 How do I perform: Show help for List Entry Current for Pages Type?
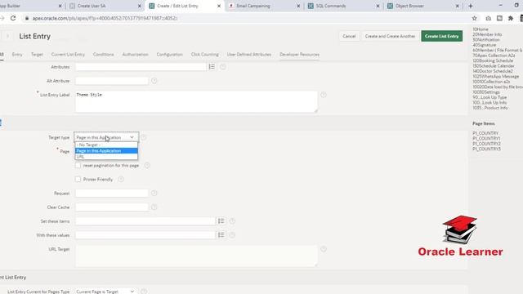[144, 292]
